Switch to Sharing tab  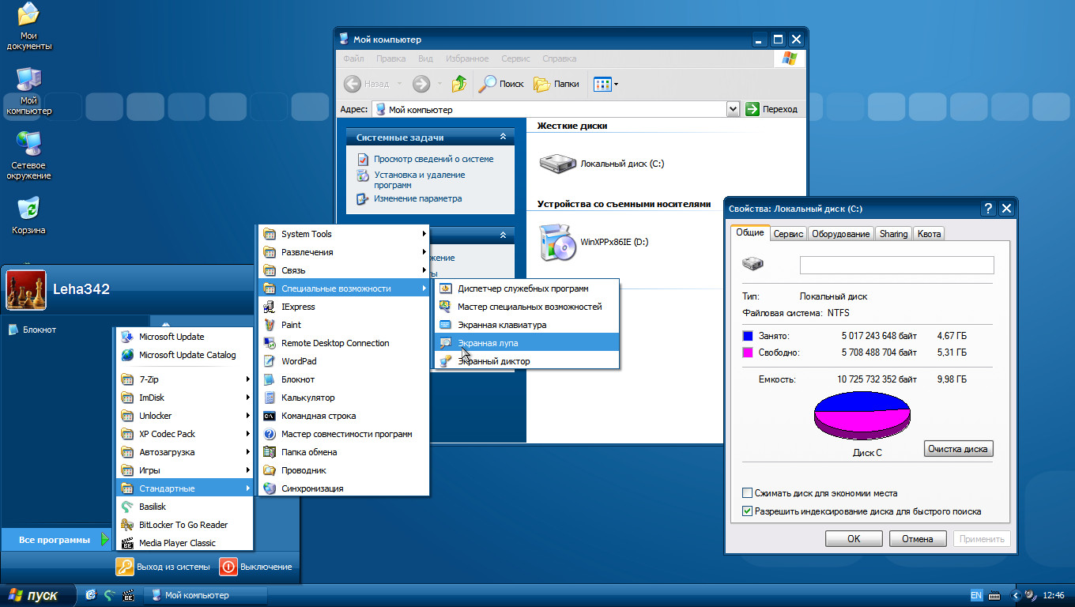point(893,234)
